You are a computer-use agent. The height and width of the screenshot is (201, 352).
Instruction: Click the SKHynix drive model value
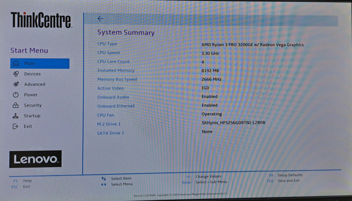coord(234,122)
